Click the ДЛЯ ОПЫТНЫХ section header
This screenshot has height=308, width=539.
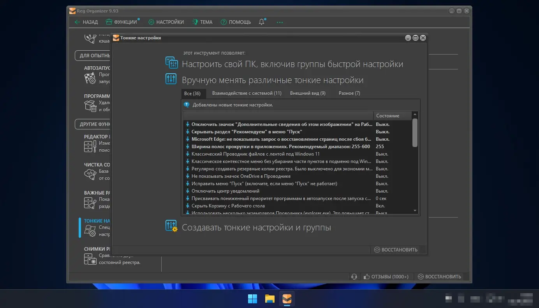click(x=93, y=55)
